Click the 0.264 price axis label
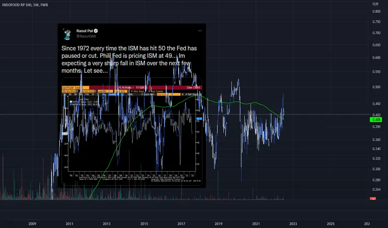Viewport: 388px width, 228px height. click(376, 189)
